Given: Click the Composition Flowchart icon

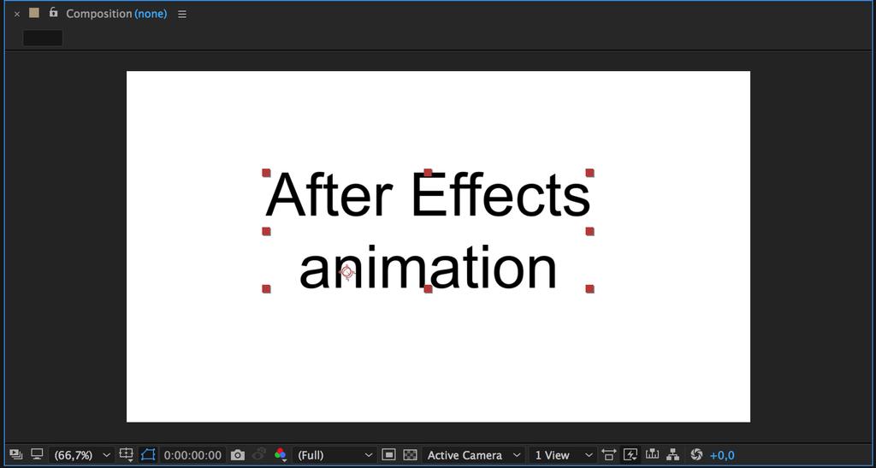Looking at the screenshot, I should (x=673, y=455).
